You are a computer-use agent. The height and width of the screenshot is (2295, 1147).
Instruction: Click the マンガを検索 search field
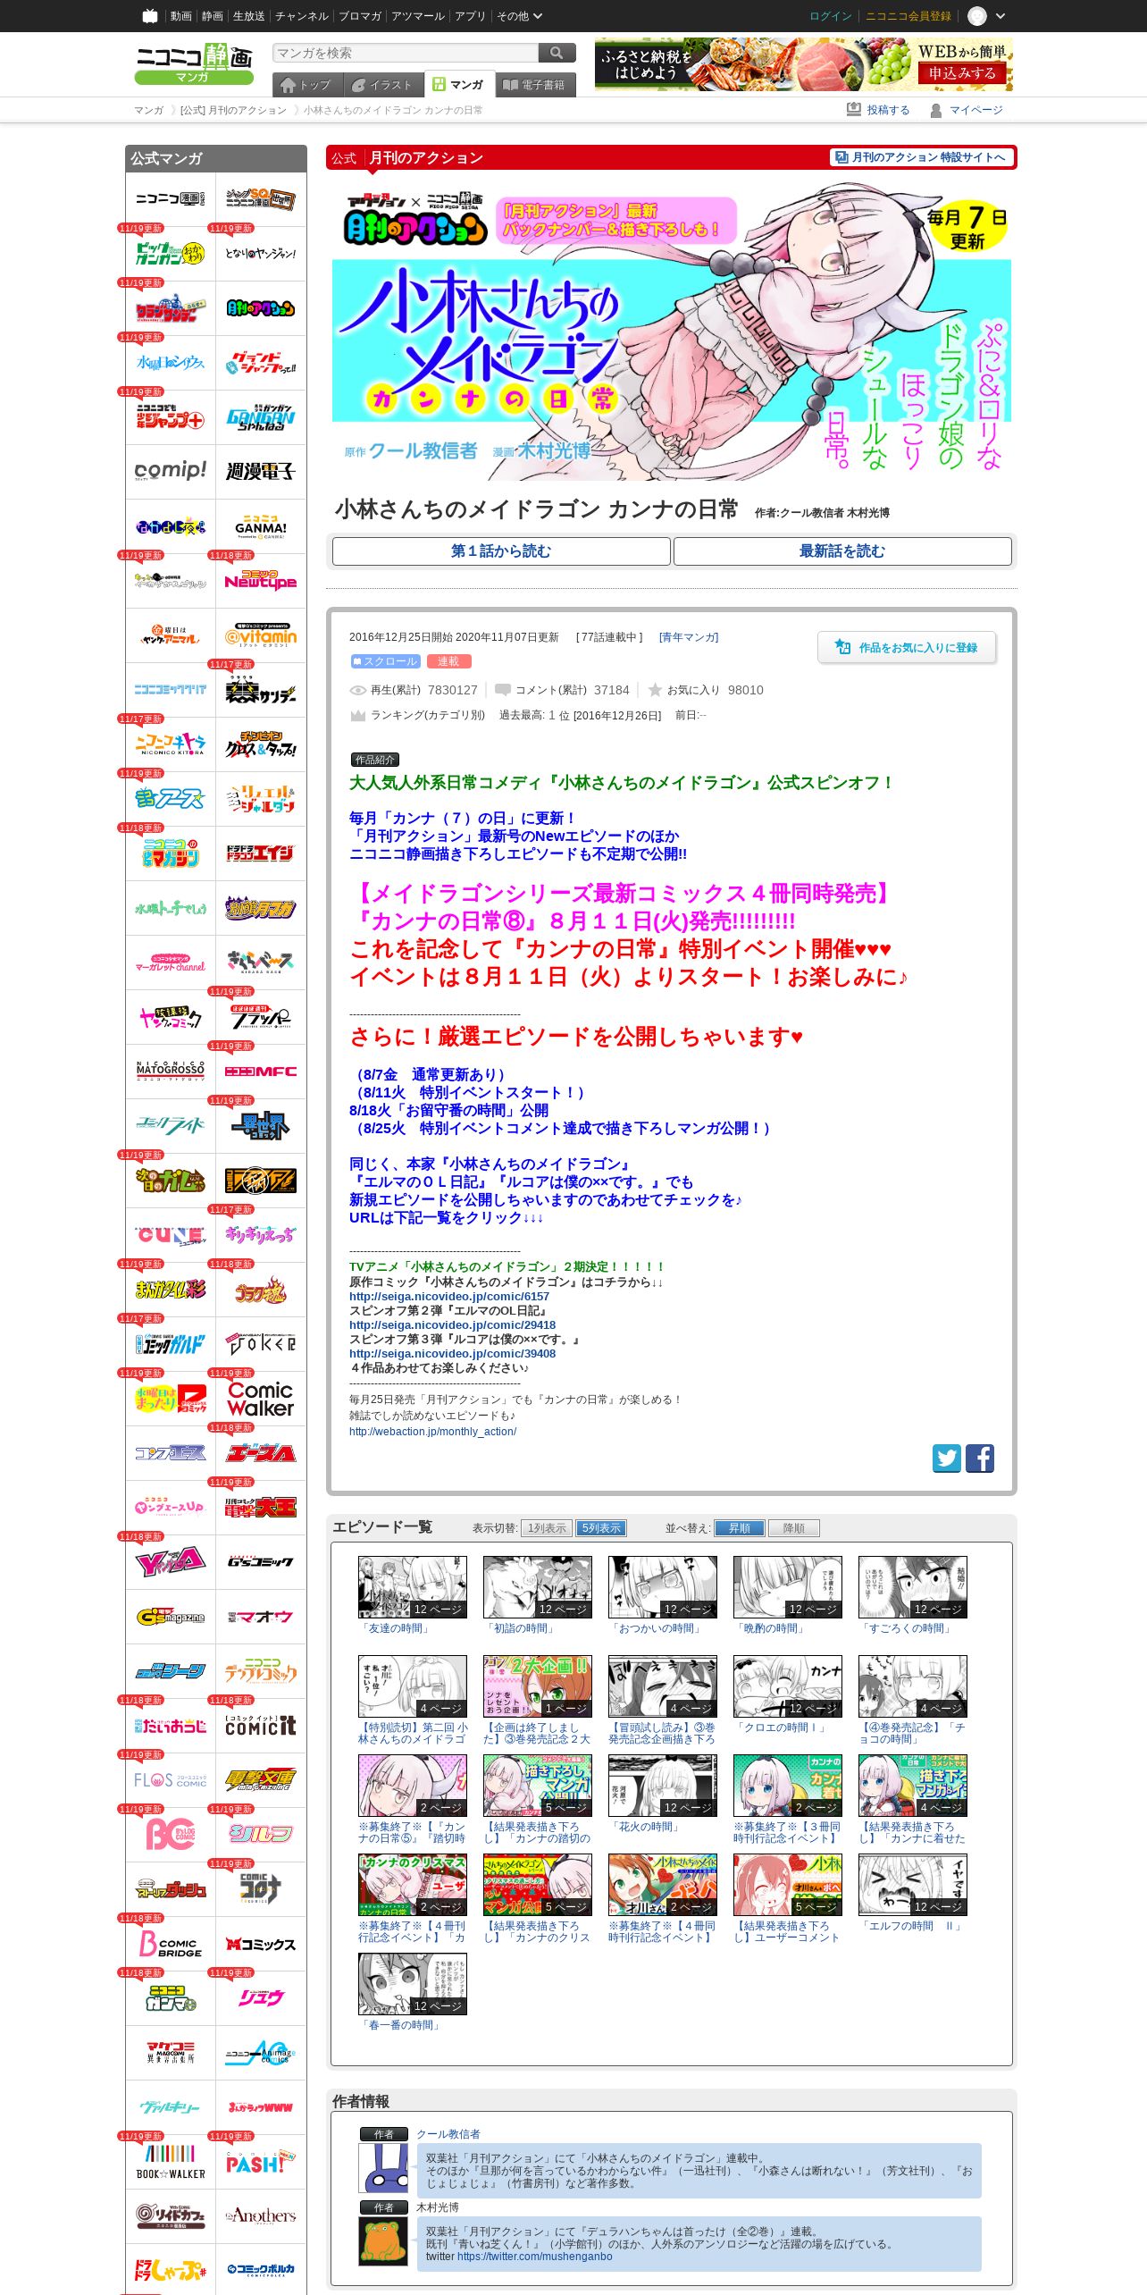[406, 53]
